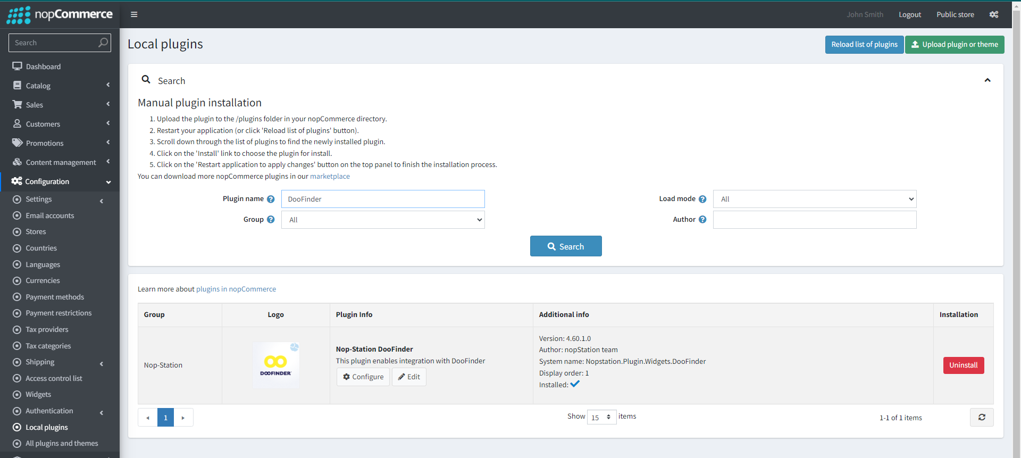Click the Customers person icon

pos(17,124)
